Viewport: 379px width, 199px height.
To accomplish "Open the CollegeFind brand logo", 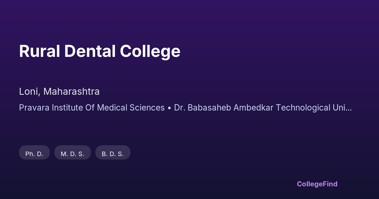I will pyautogui.click(x=317, y=184).
